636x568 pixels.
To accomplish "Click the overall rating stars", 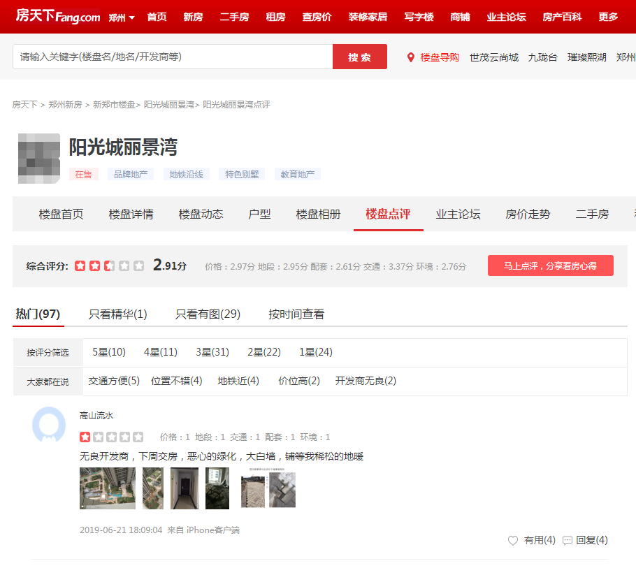I will pos(109,265).
